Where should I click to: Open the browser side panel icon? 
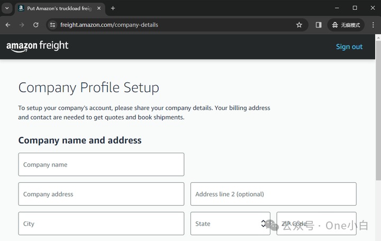(319, 25)
